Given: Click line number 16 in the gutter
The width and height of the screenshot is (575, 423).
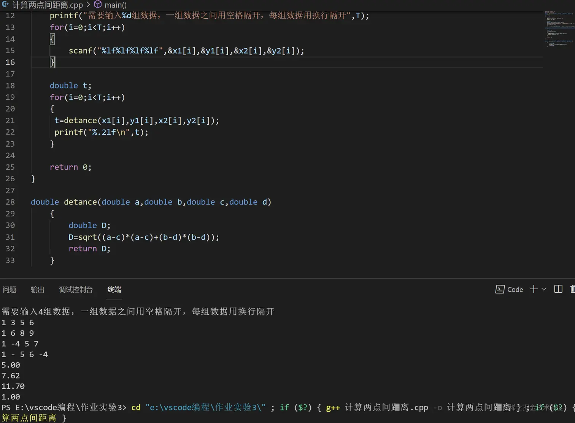Looking at the screenshot, I should [x=10, y=62].
